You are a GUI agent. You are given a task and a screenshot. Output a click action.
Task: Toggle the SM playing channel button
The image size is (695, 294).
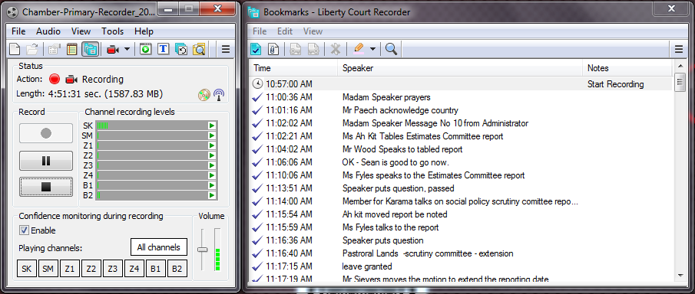tap(48, 269)
